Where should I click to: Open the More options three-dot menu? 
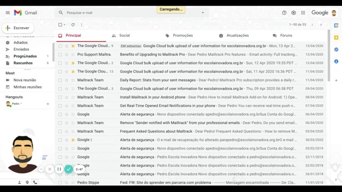click(x=81, y=25)
